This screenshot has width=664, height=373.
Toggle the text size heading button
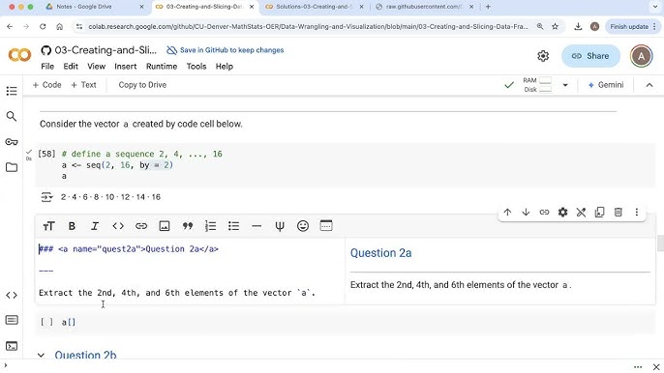click(x=48, y=226)
